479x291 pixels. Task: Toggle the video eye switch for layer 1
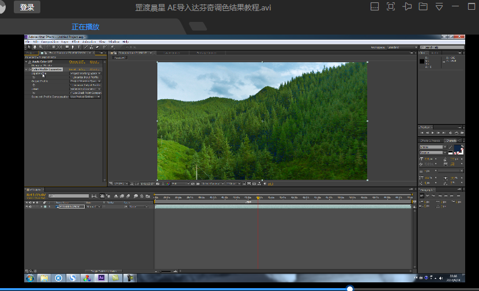pyautogui.click(x=27, y=206)
